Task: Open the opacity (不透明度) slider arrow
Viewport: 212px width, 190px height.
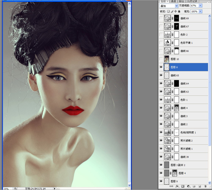Action: pos(200,6)
